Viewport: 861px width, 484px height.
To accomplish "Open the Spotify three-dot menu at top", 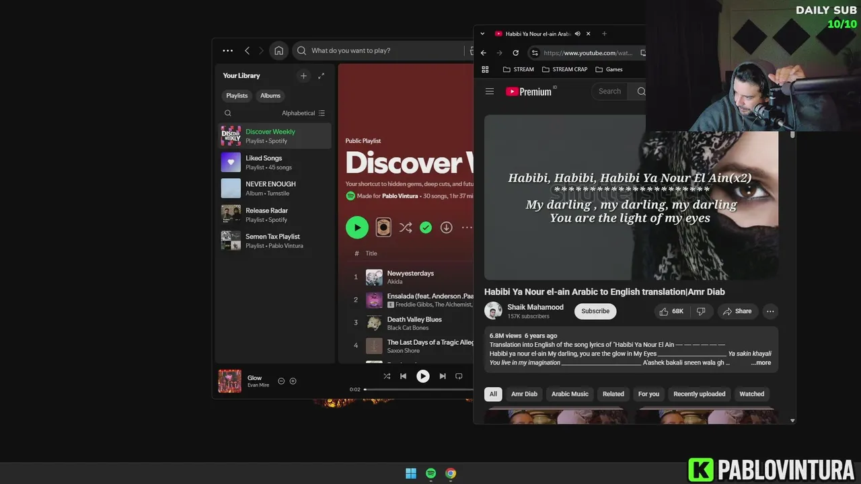I will tap(227, 50).
